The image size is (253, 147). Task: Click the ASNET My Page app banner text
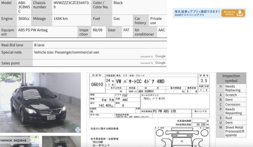[197, 13]
